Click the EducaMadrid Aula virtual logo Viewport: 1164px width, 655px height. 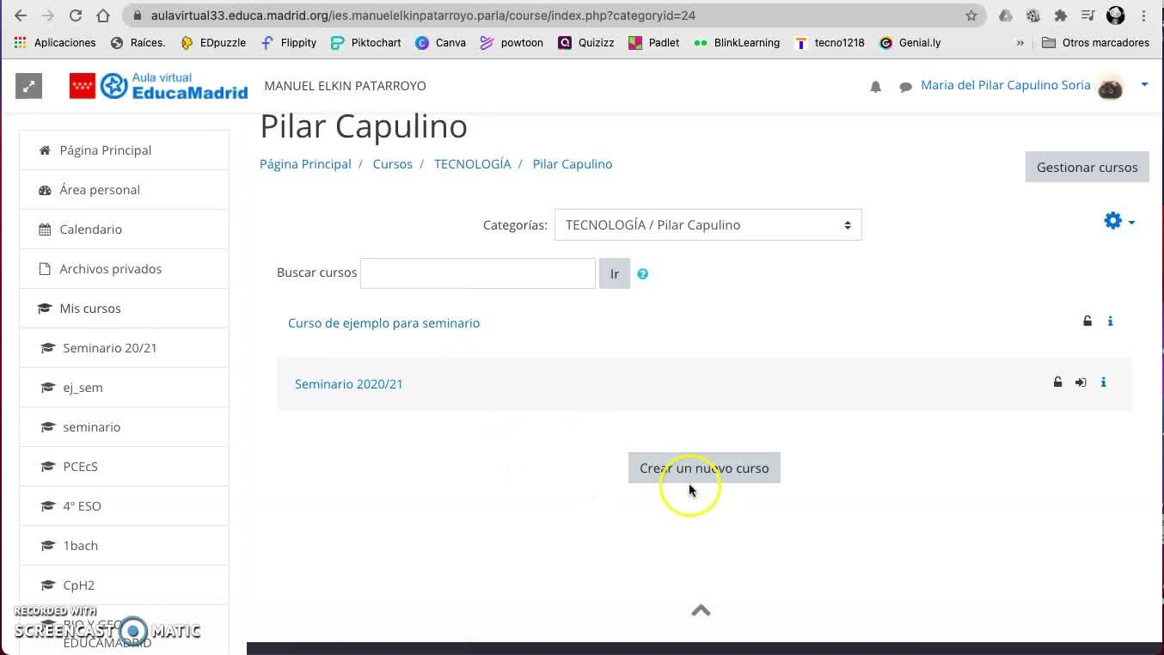(x=159, y=85)
